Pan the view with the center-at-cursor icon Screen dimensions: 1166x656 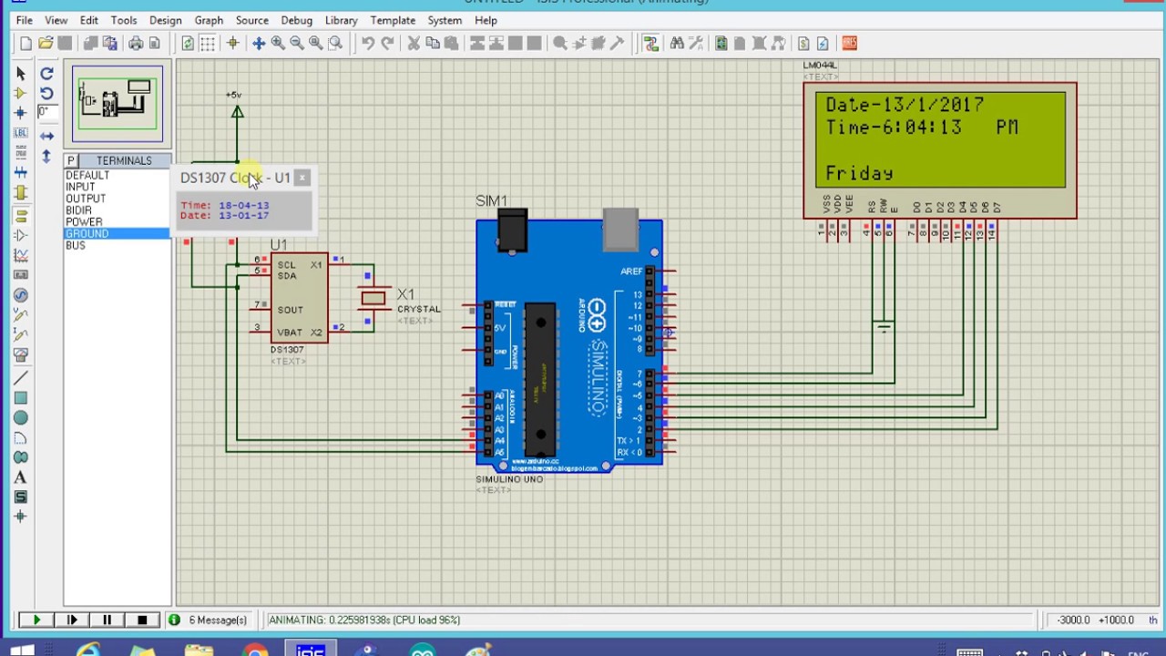click(259, 43)
